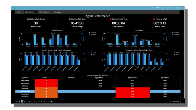This screenshot has height=110, width=196.
Task: Open the admin user dropdown
Action: pyautogui.click(x=180, y=8)
